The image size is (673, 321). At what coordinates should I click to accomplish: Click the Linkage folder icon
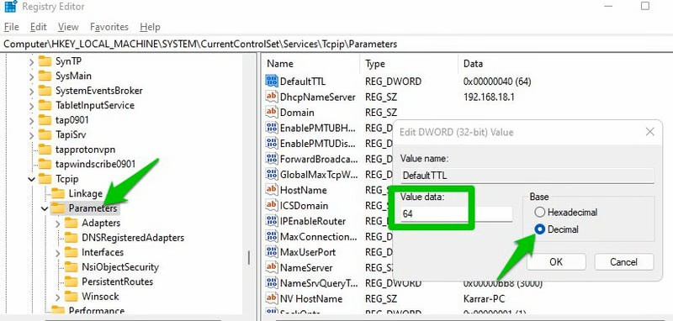click(58, 193)
